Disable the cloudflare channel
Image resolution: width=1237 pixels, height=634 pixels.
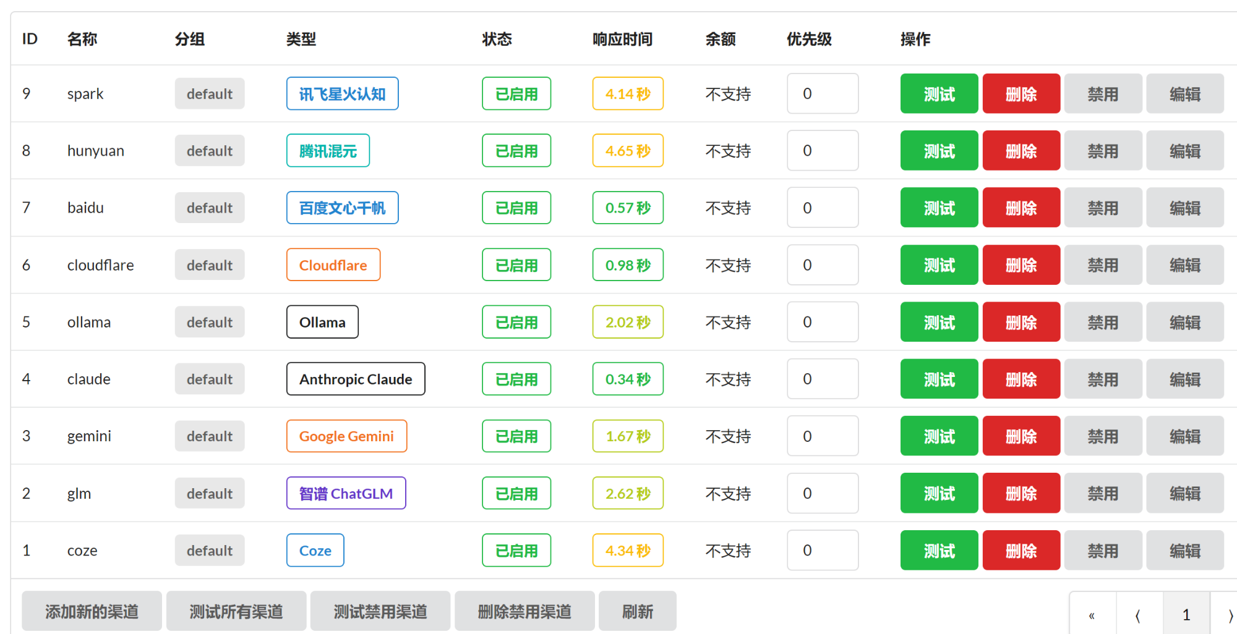click(x=1103, y=264)
